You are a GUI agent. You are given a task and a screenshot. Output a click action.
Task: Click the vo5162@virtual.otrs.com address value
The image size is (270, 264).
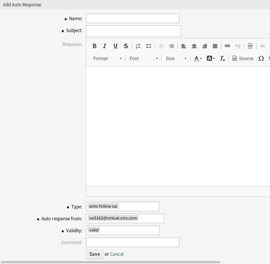coord(113,218)
